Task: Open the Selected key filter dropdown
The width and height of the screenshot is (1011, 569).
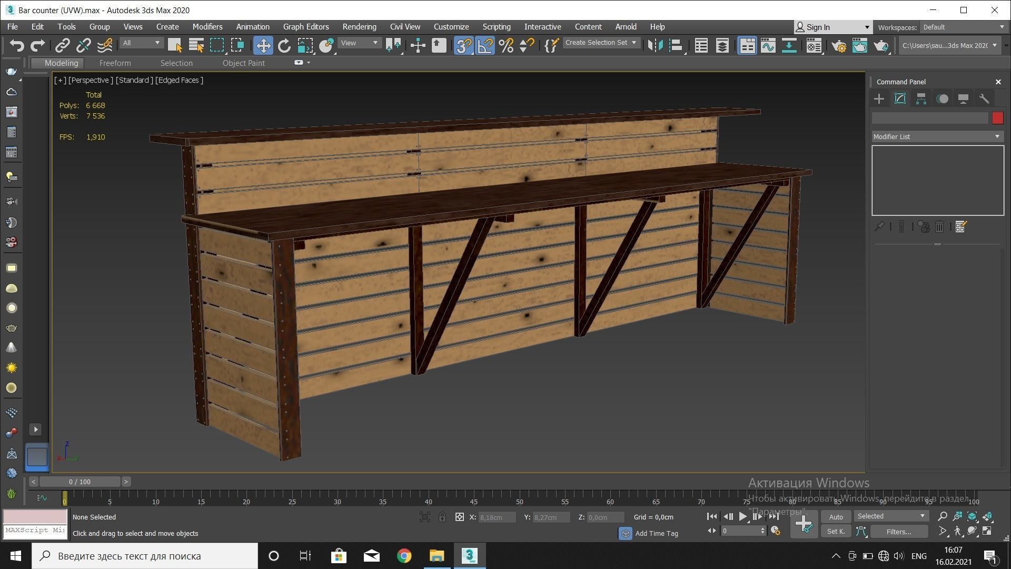Action: (890, 516)
